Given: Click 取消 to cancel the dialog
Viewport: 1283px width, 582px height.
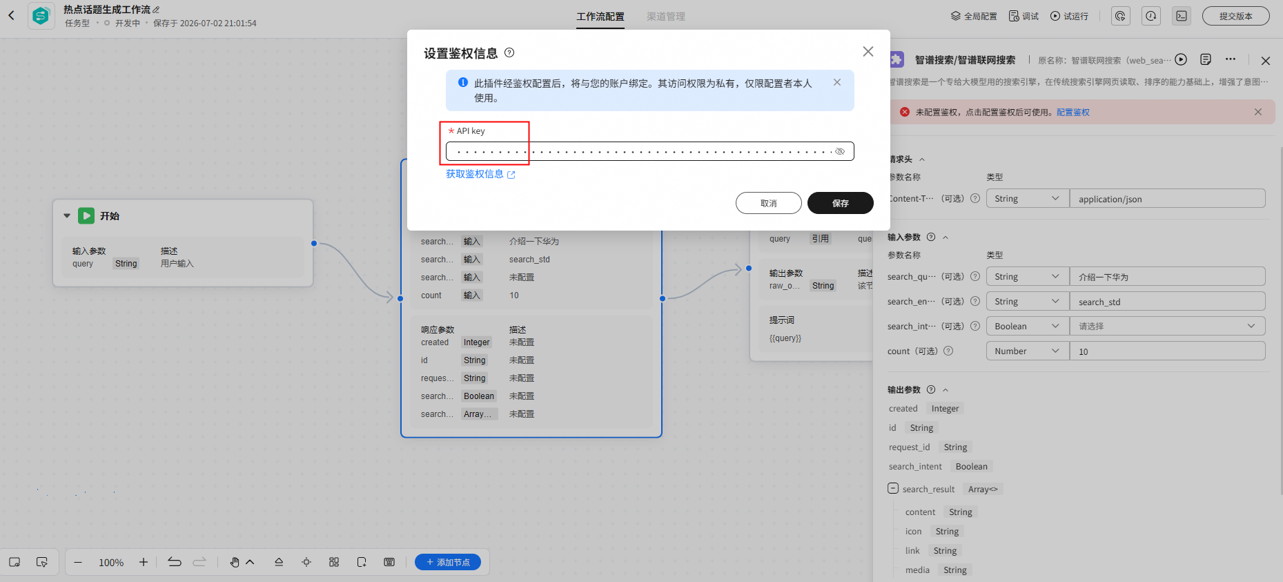Looking at the screenshot, I should [769, 203].
